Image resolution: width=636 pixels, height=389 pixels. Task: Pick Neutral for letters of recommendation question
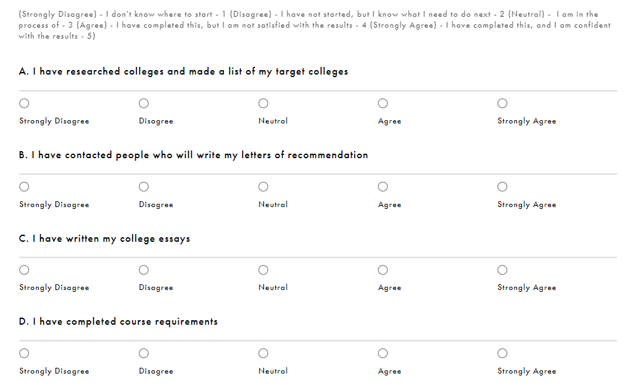point(263,187)
